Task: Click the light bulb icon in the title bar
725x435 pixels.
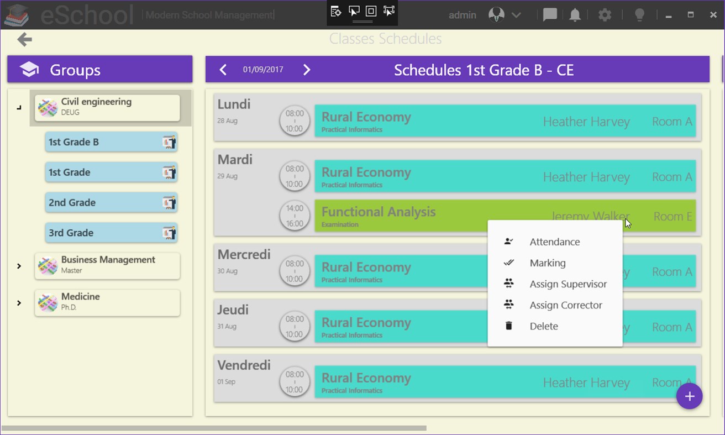Action: pos(639,14)
